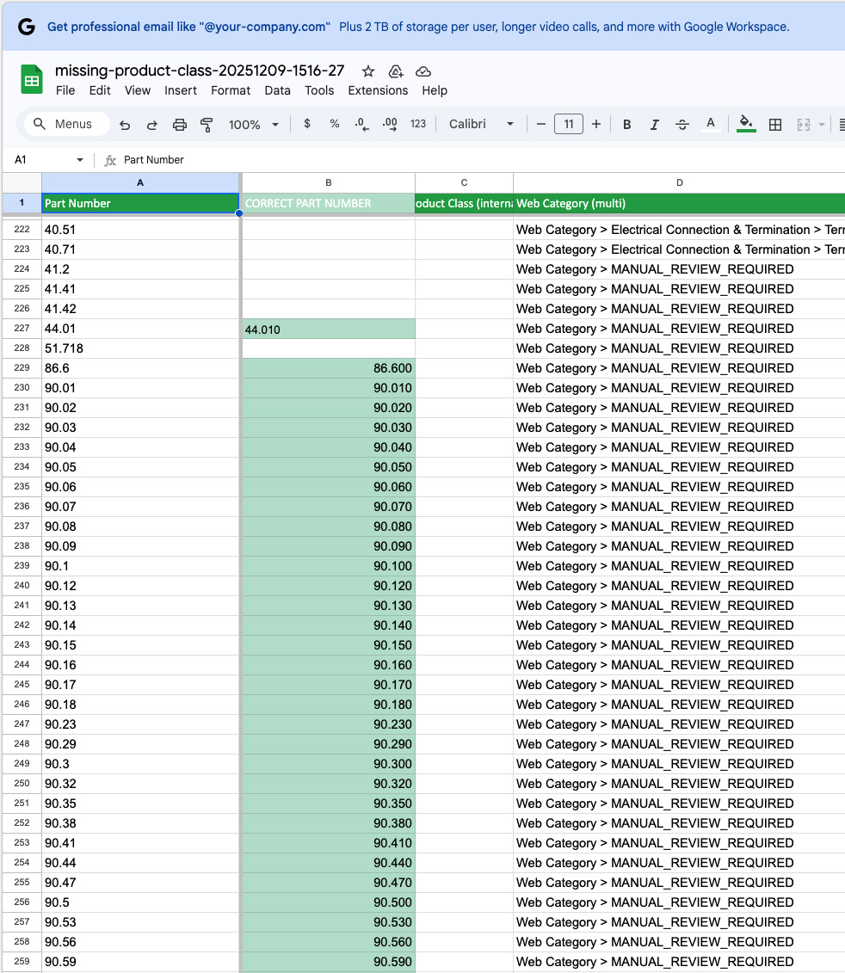Increase font size with plus button
845x973 pixels.
tap(596, 125)
